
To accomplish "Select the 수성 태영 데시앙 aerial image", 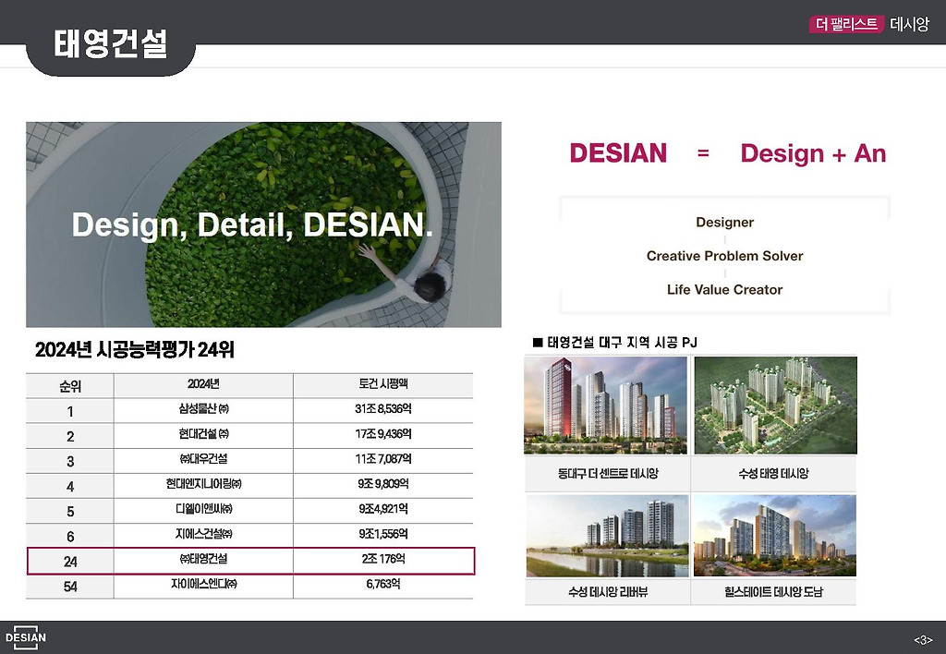I will (x=775, y=405).
